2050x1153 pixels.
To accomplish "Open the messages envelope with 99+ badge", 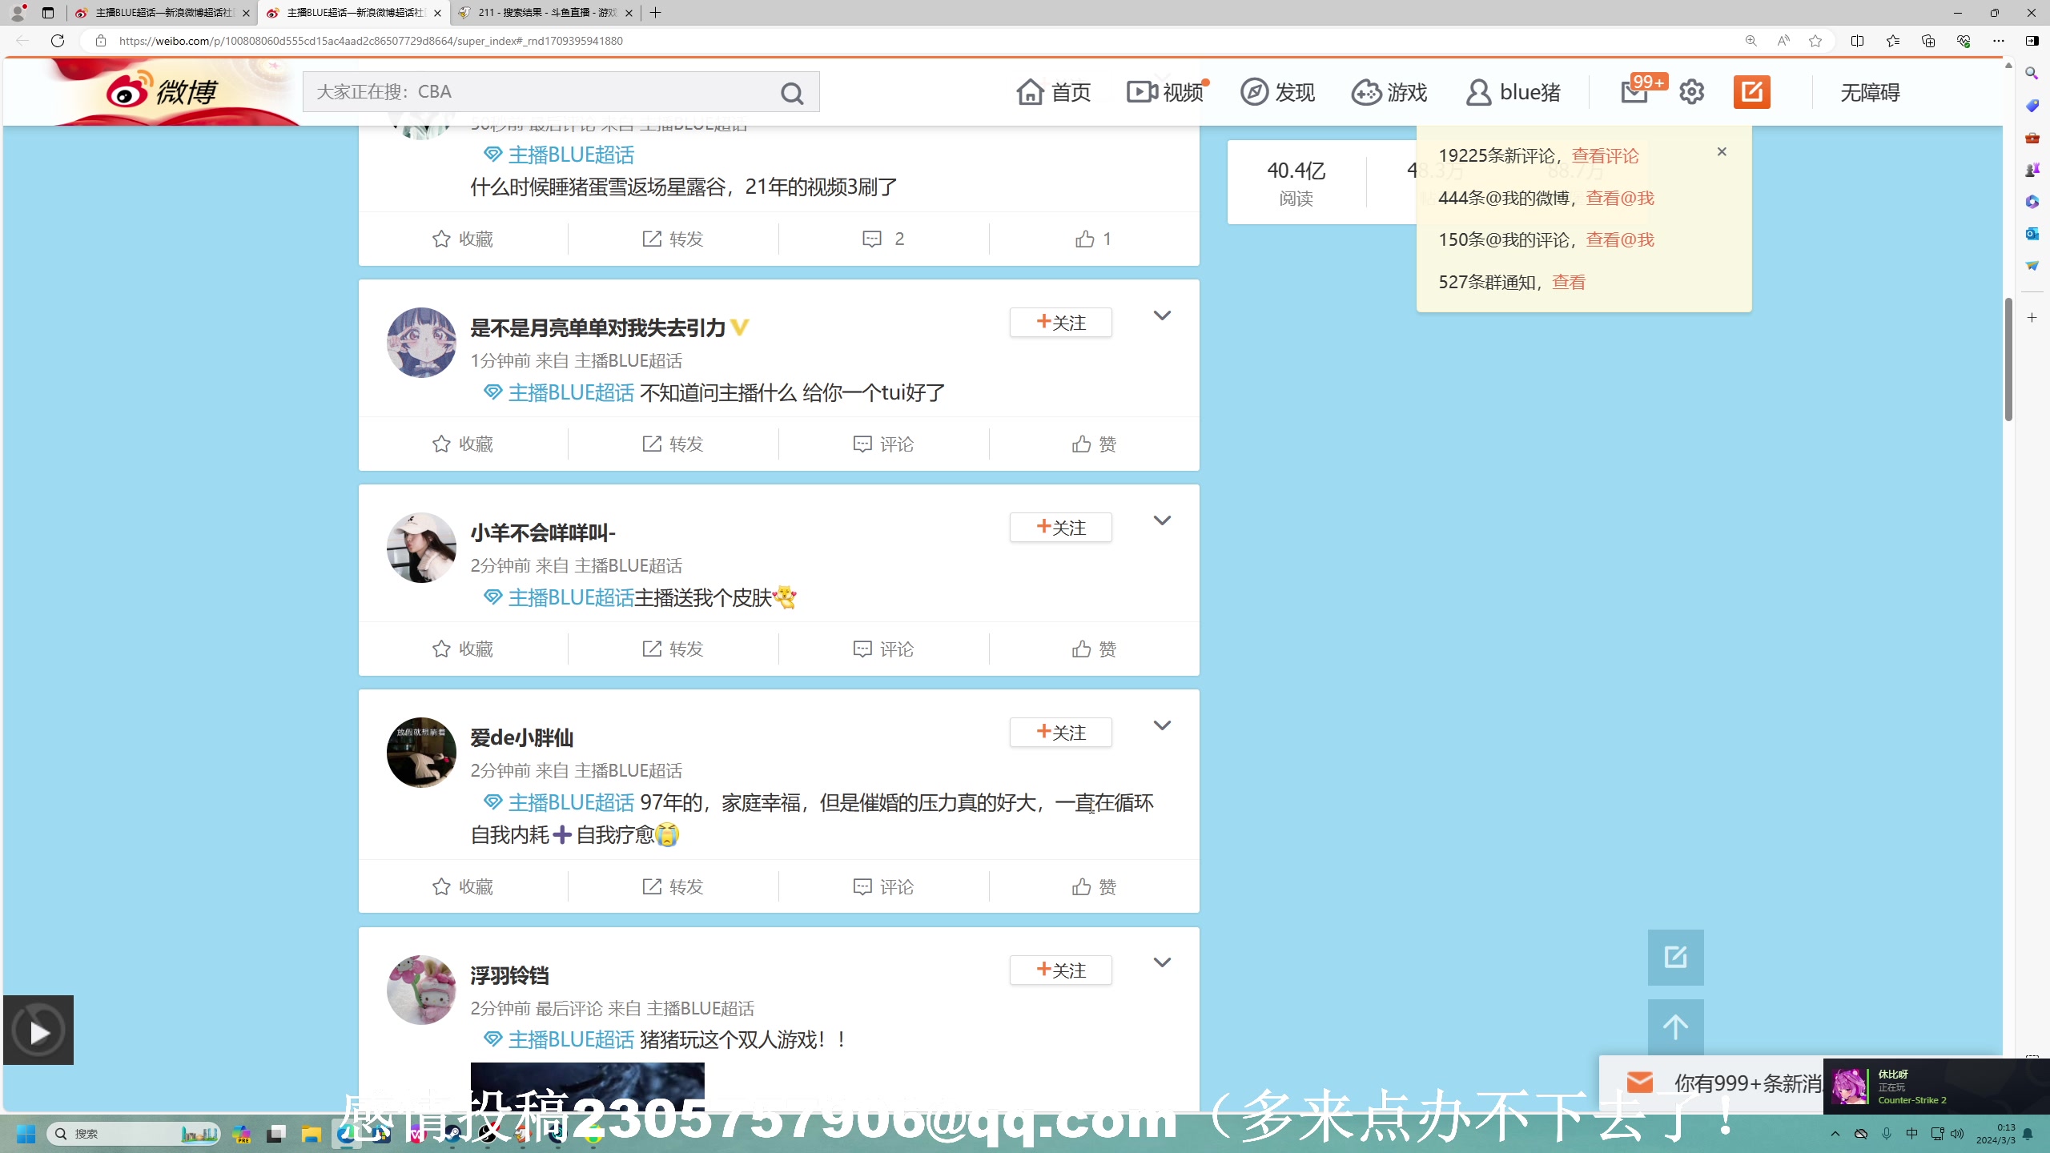I will pos(1635,92).
